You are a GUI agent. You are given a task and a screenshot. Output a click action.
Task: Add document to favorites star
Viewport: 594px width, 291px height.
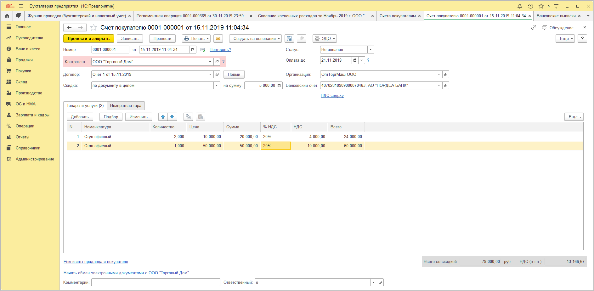click(93, 28)
